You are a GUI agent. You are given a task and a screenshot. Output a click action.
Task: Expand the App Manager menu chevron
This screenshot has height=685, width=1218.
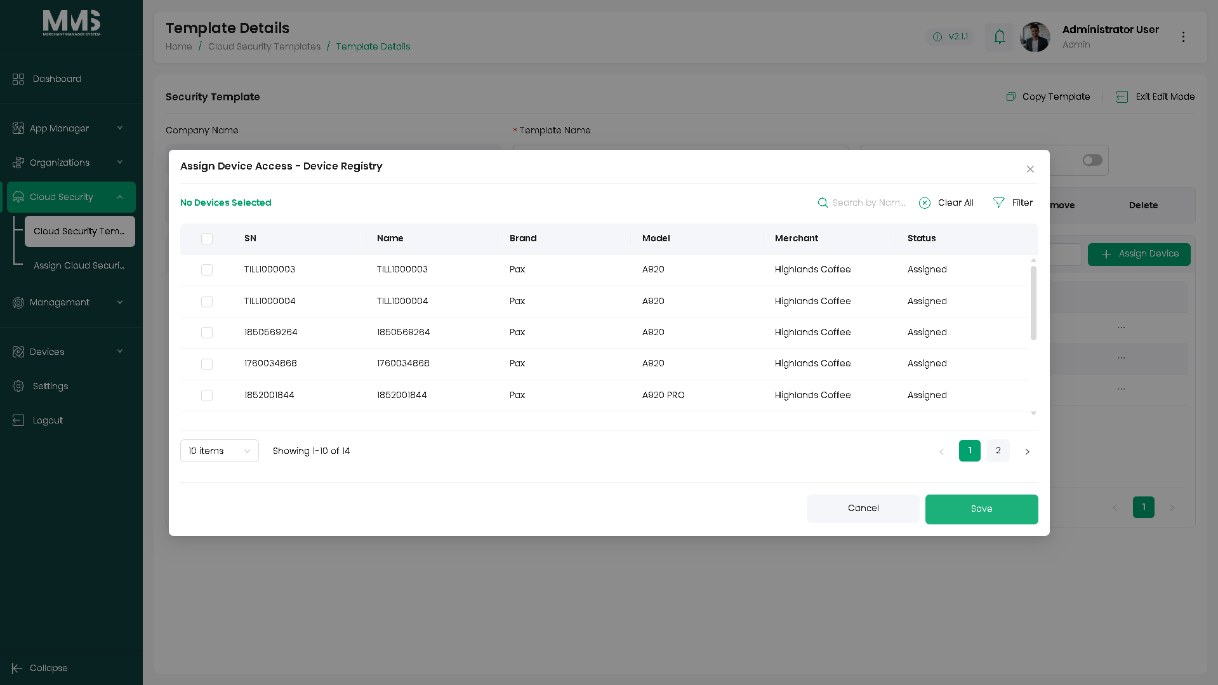(120, 128)
